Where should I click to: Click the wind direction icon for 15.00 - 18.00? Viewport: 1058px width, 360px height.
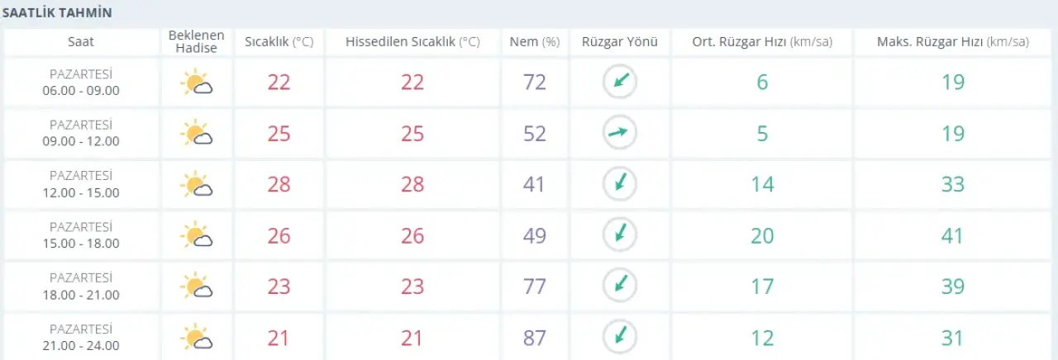pos(619,234)
